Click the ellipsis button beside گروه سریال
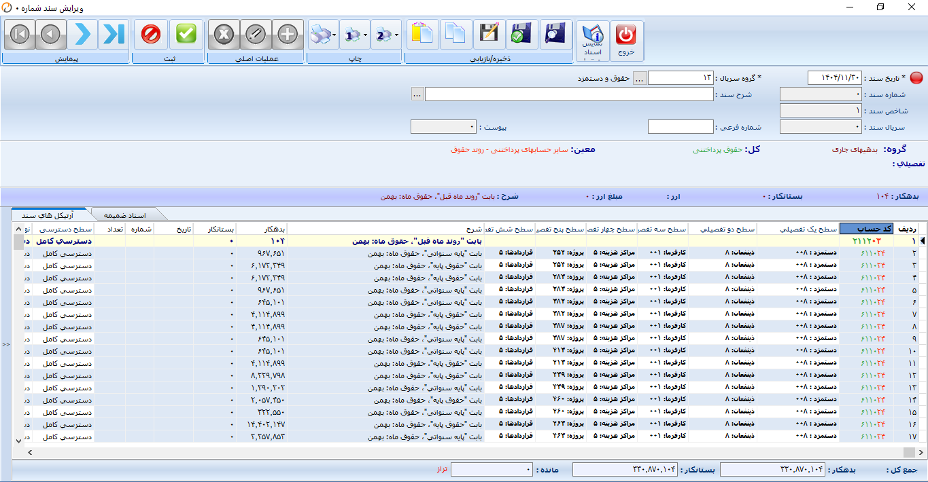Image resolution: width=928 pixels, height=482 pixels. pyautogui.click(x=640, y=79)
